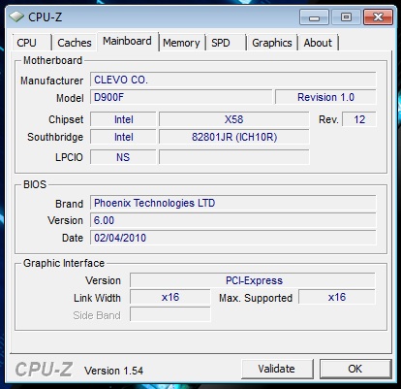Click the Revision 1.0 field
This screenshot has width=401, height=389.
325,97
